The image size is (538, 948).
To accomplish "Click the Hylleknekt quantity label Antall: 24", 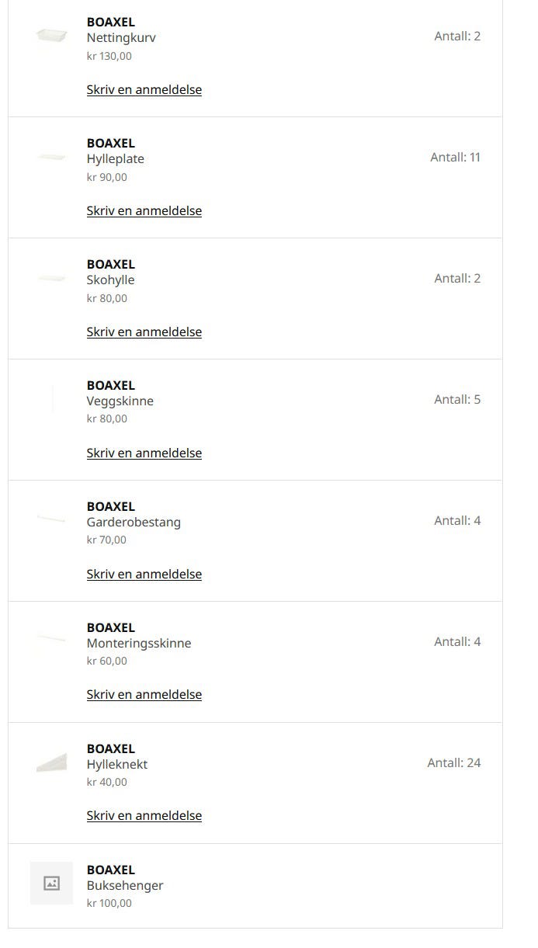I will [453, 762].
